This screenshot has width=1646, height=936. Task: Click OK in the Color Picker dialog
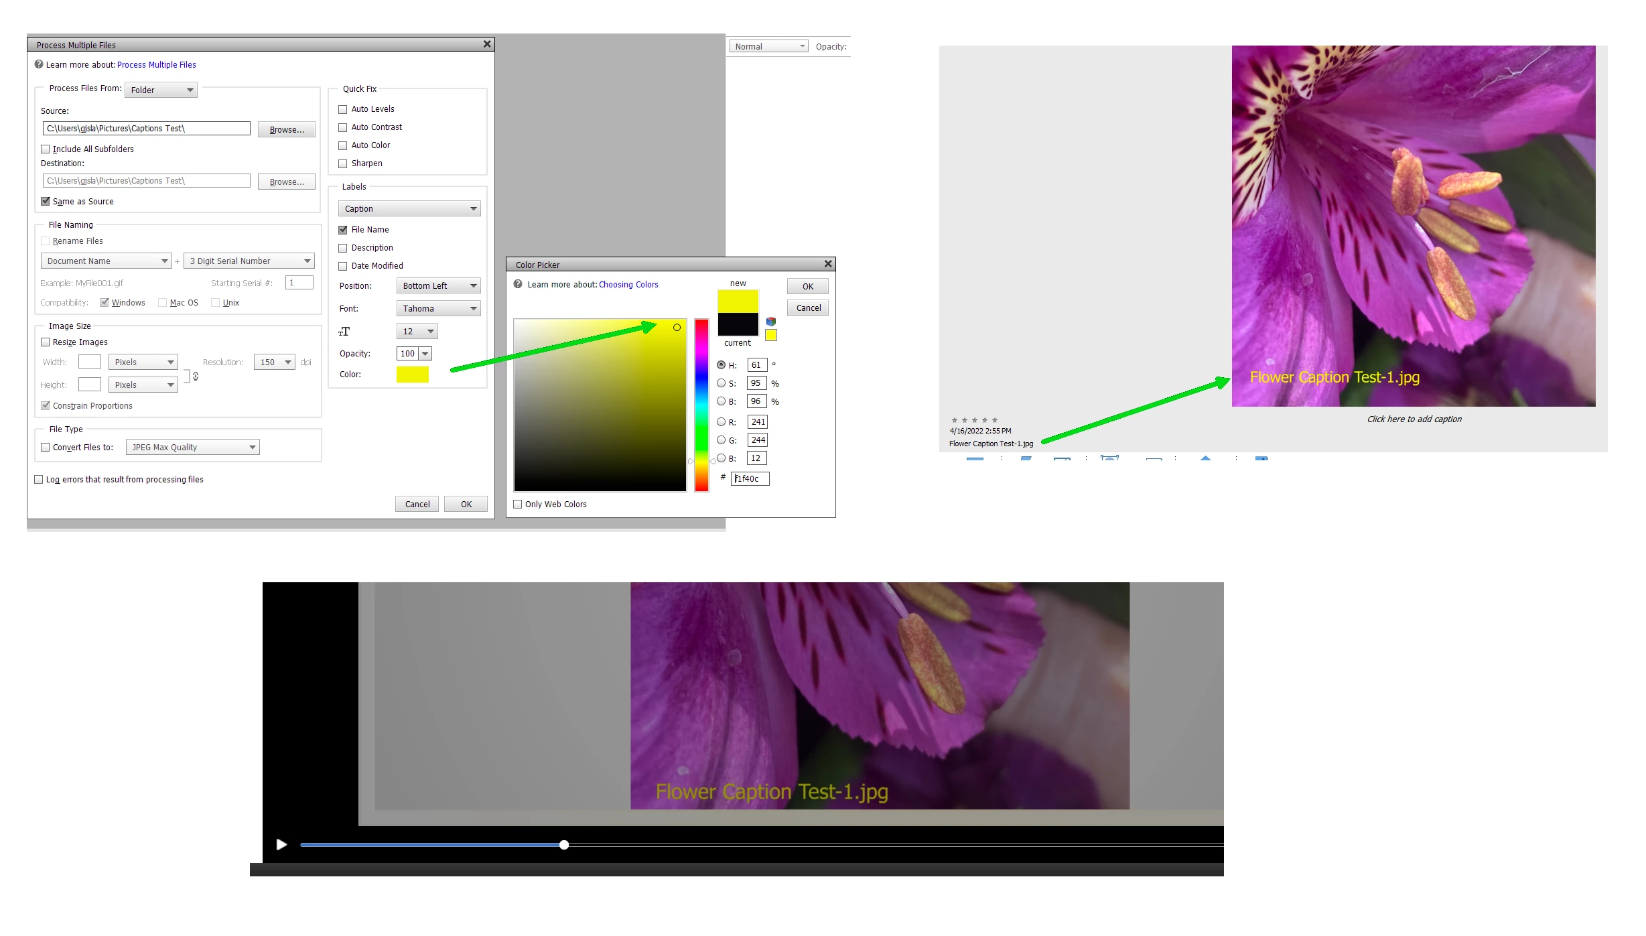click(807, 287)
